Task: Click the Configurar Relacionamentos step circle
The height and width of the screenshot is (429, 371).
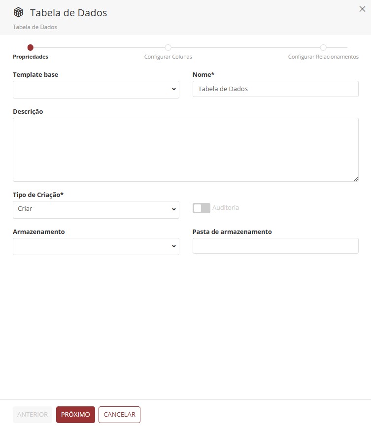Action: pyautogui.click(x=323, y=48)
